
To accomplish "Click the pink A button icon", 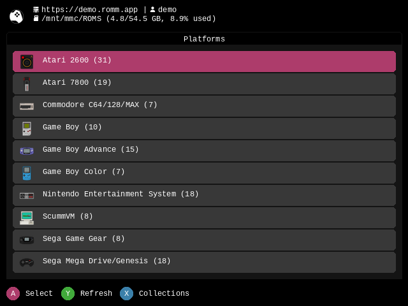I will coord(13,293).
